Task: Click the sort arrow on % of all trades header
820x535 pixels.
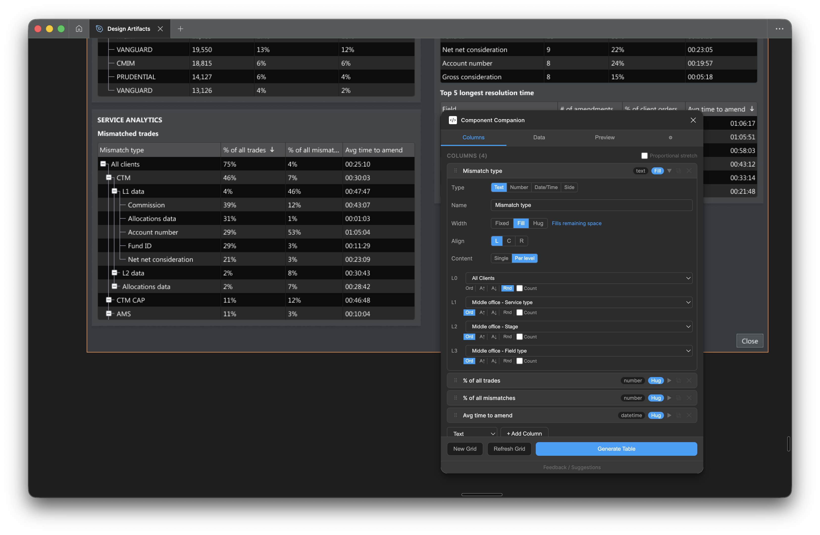Action: tap(272, 150)
